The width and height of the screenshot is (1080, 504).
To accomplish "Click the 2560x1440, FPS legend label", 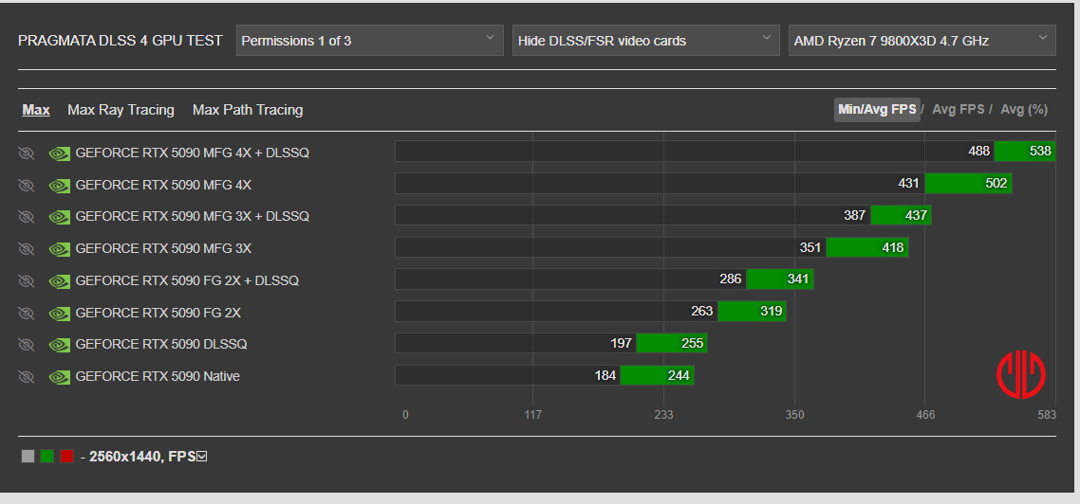I will 142,456.
